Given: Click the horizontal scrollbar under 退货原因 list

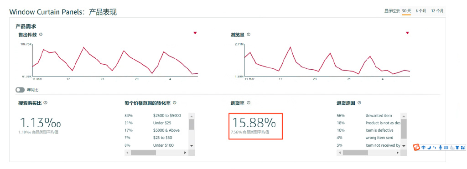Looking at the screenshot, I should 368,153.
